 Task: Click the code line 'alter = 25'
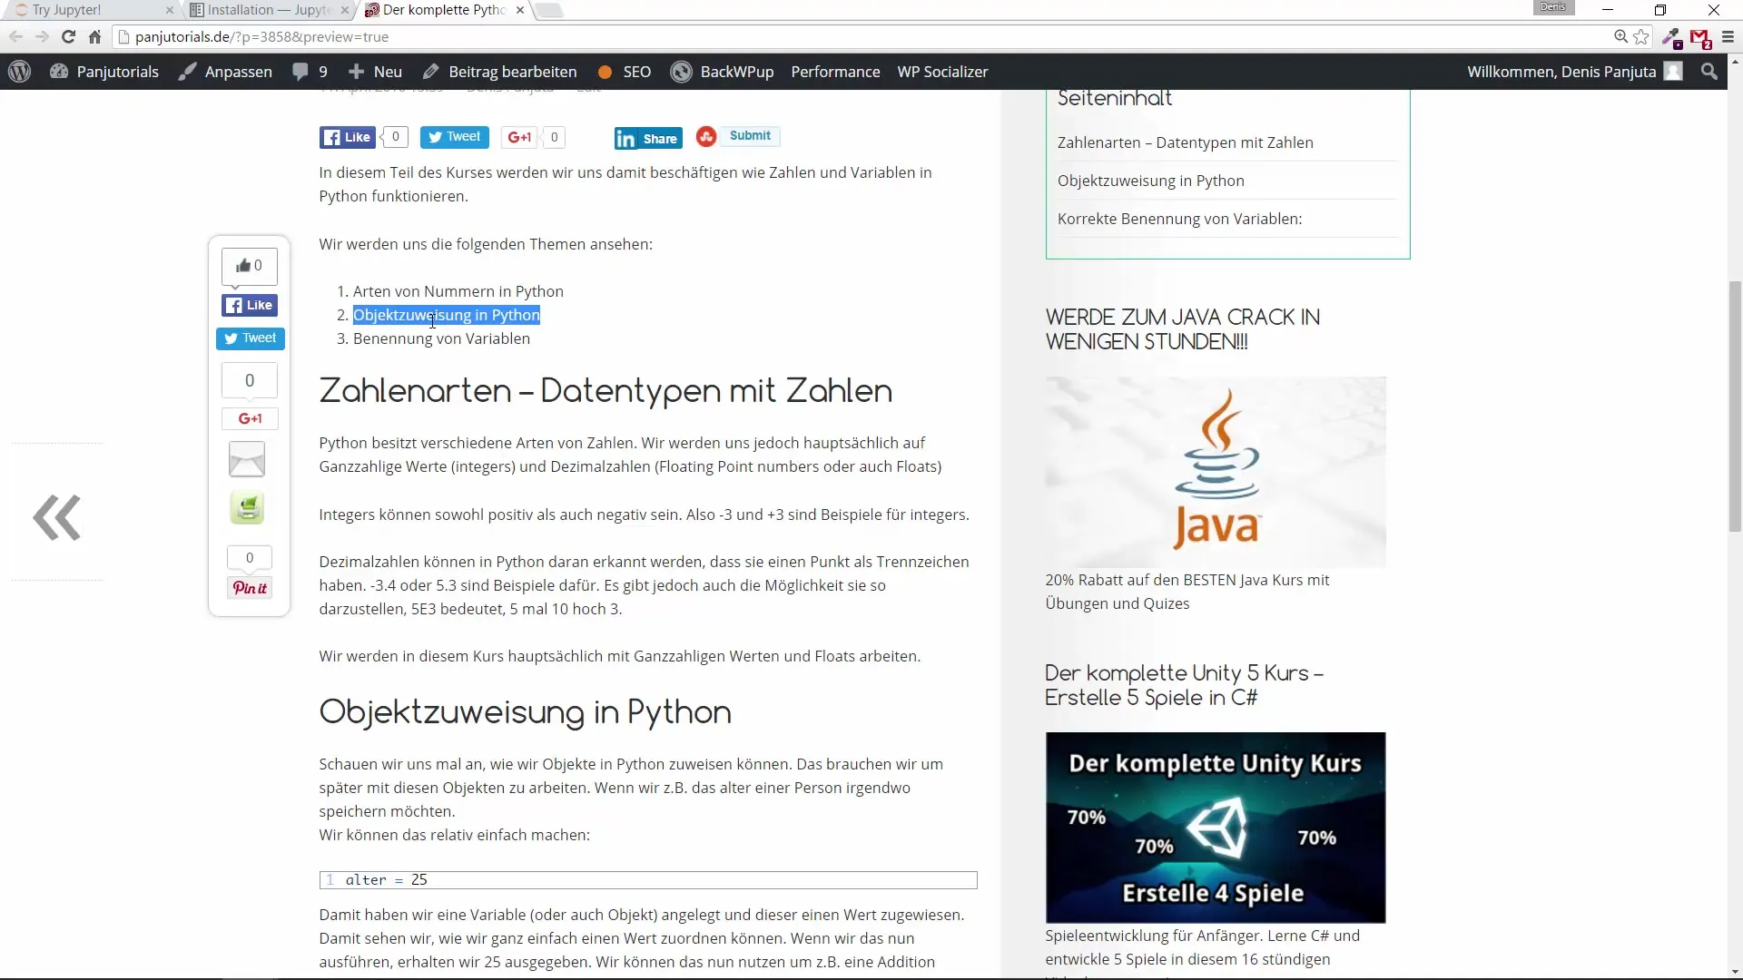(648, 880)
